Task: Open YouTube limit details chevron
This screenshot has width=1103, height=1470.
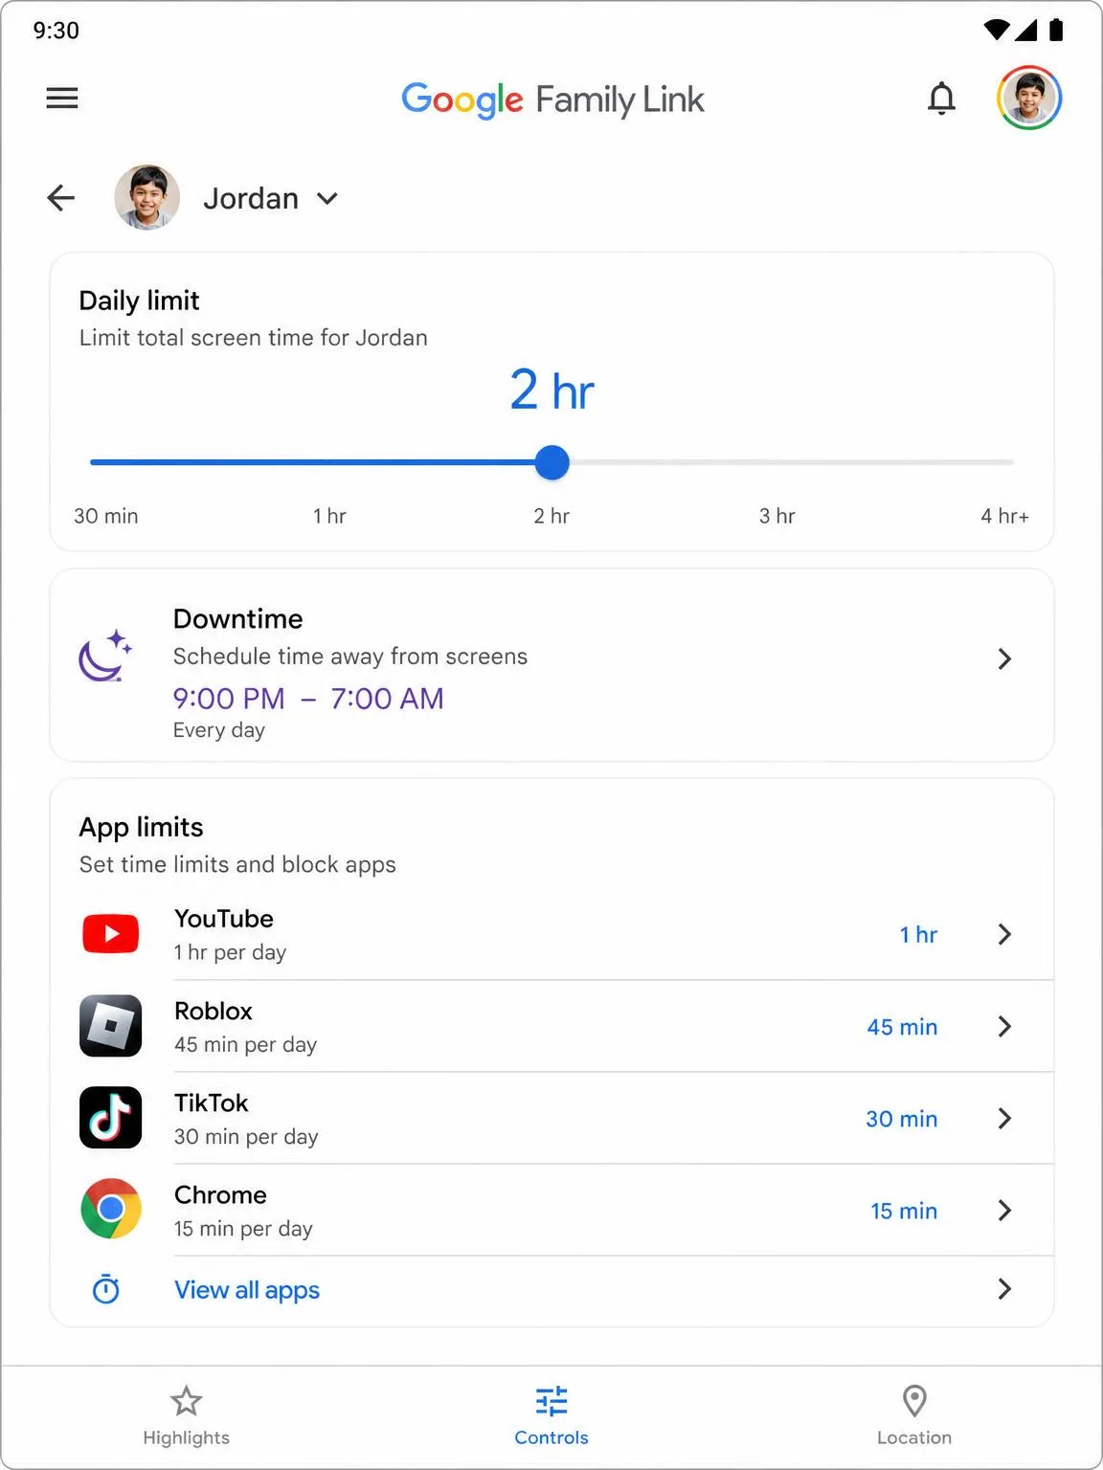Action: click(1004, 934)
